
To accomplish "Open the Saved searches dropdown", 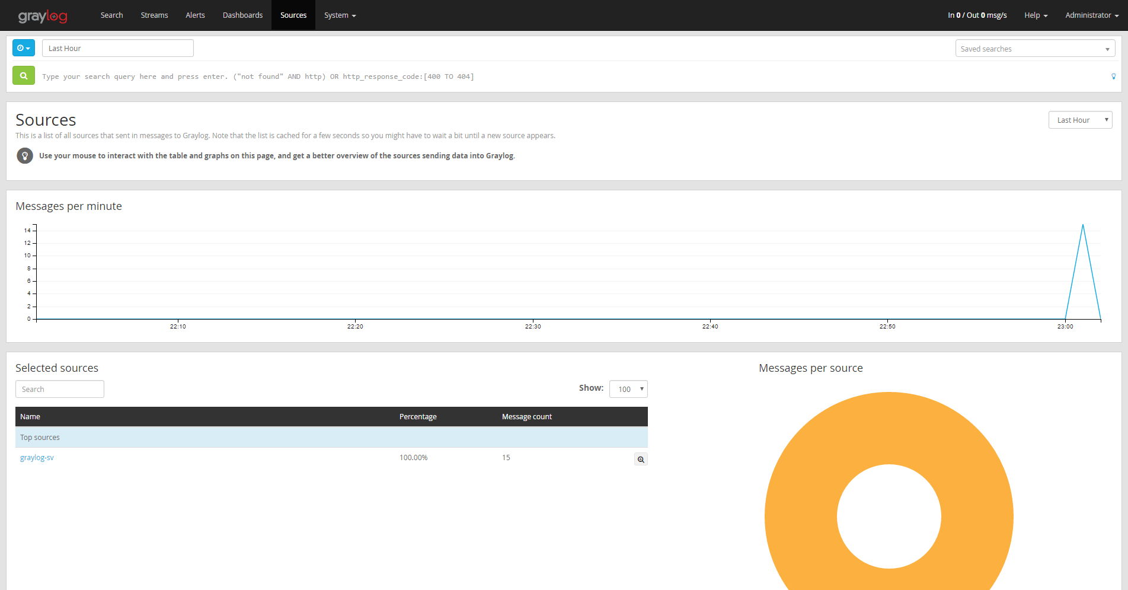I will (1035, 49).
